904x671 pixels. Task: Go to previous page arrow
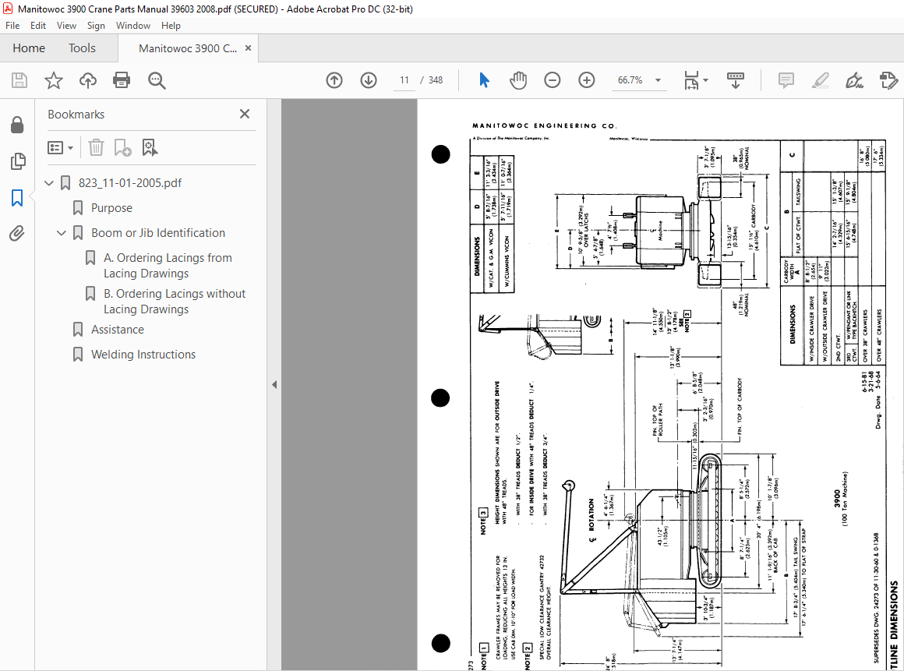click(334, 80)
